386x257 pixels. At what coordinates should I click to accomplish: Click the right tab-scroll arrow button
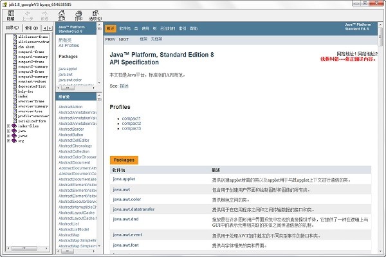[50, 28]
